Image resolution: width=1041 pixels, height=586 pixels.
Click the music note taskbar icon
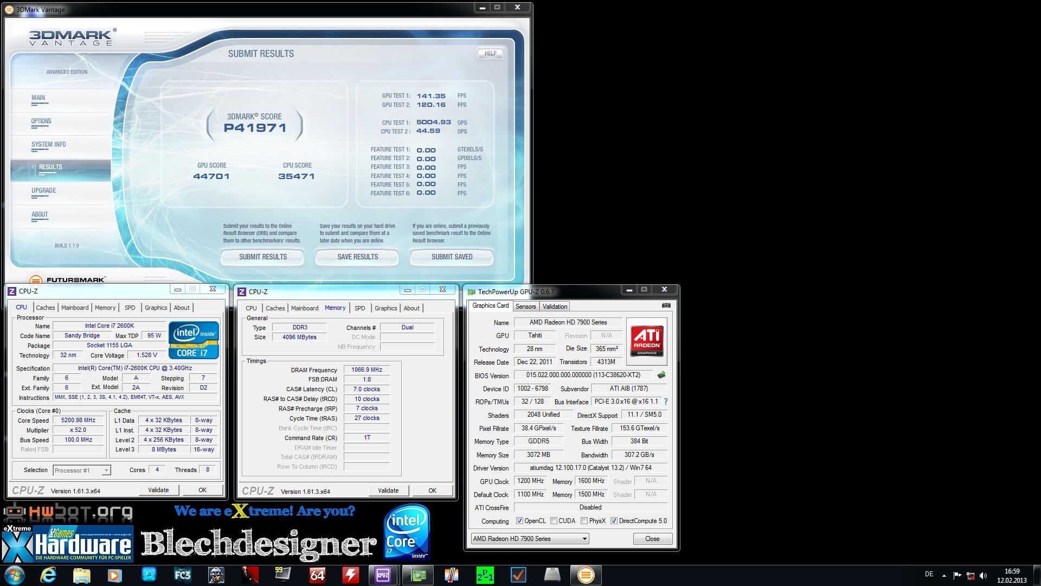pos(149,575)
